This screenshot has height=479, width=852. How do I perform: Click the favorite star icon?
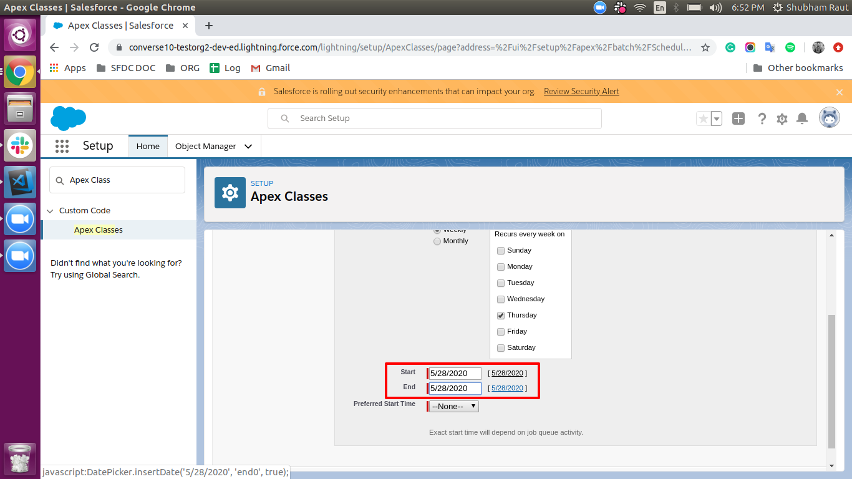pyautogui.click(x=705, y=118)
